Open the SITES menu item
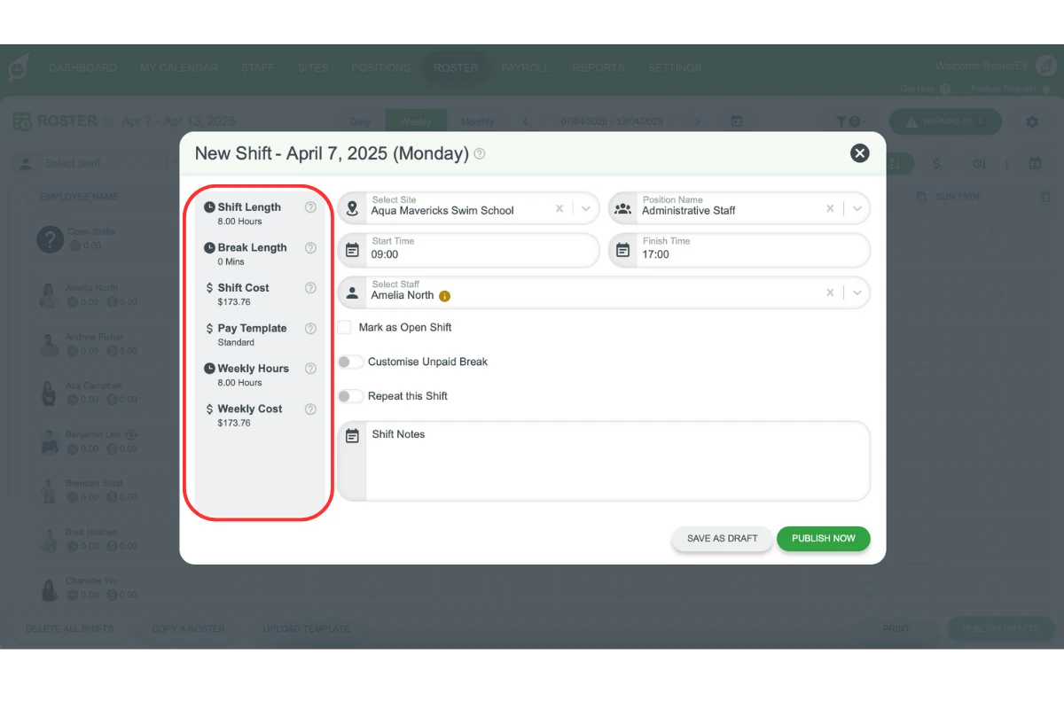This screenshot has width=1064, height=709. (x=313, y=67)
